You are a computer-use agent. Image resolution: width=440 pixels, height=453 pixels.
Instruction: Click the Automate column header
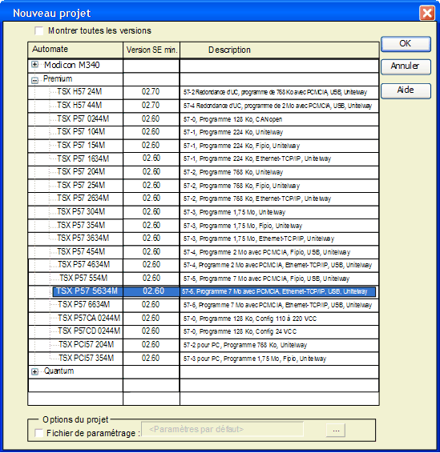click(x=75, y=50)
